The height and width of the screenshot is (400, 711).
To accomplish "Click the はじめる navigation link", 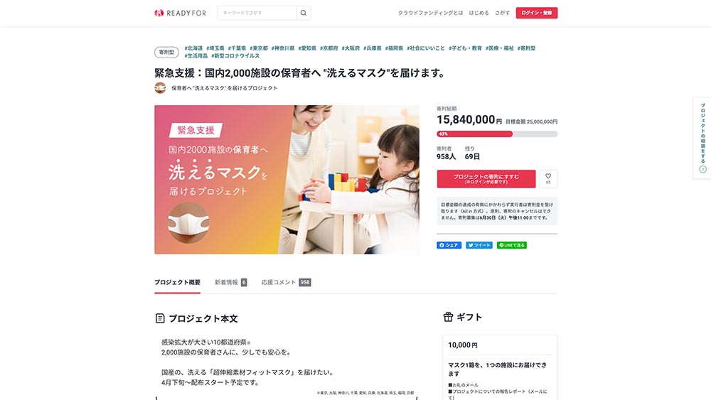I will (479, 13).
